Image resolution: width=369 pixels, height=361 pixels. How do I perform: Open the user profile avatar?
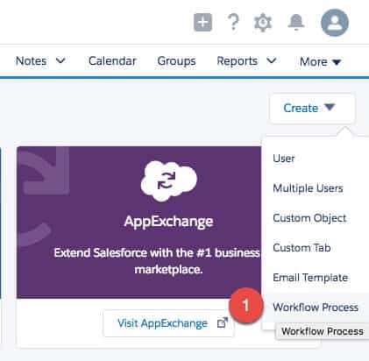tap(335, 23)
